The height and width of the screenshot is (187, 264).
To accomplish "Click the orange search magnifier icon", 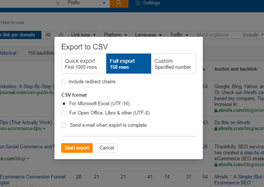I will (x=119, y=3).
